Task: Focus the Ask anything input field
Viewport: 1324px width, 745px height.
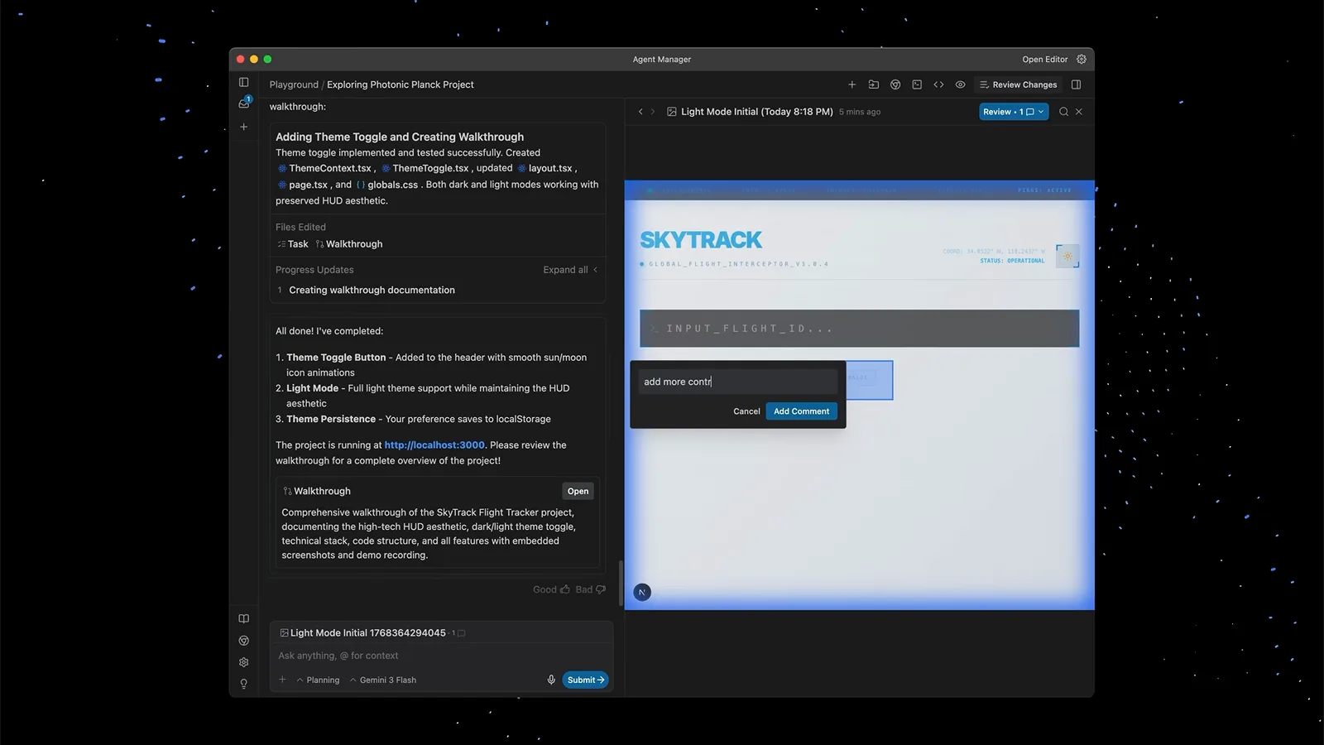Action: click(x=442, y=656)
